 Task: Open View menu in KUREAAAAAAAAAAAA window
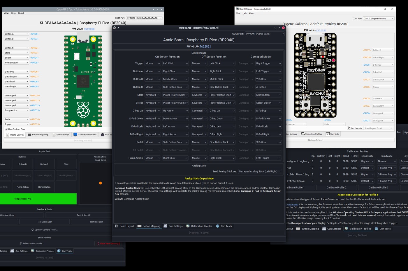click(x=6, y=13)
